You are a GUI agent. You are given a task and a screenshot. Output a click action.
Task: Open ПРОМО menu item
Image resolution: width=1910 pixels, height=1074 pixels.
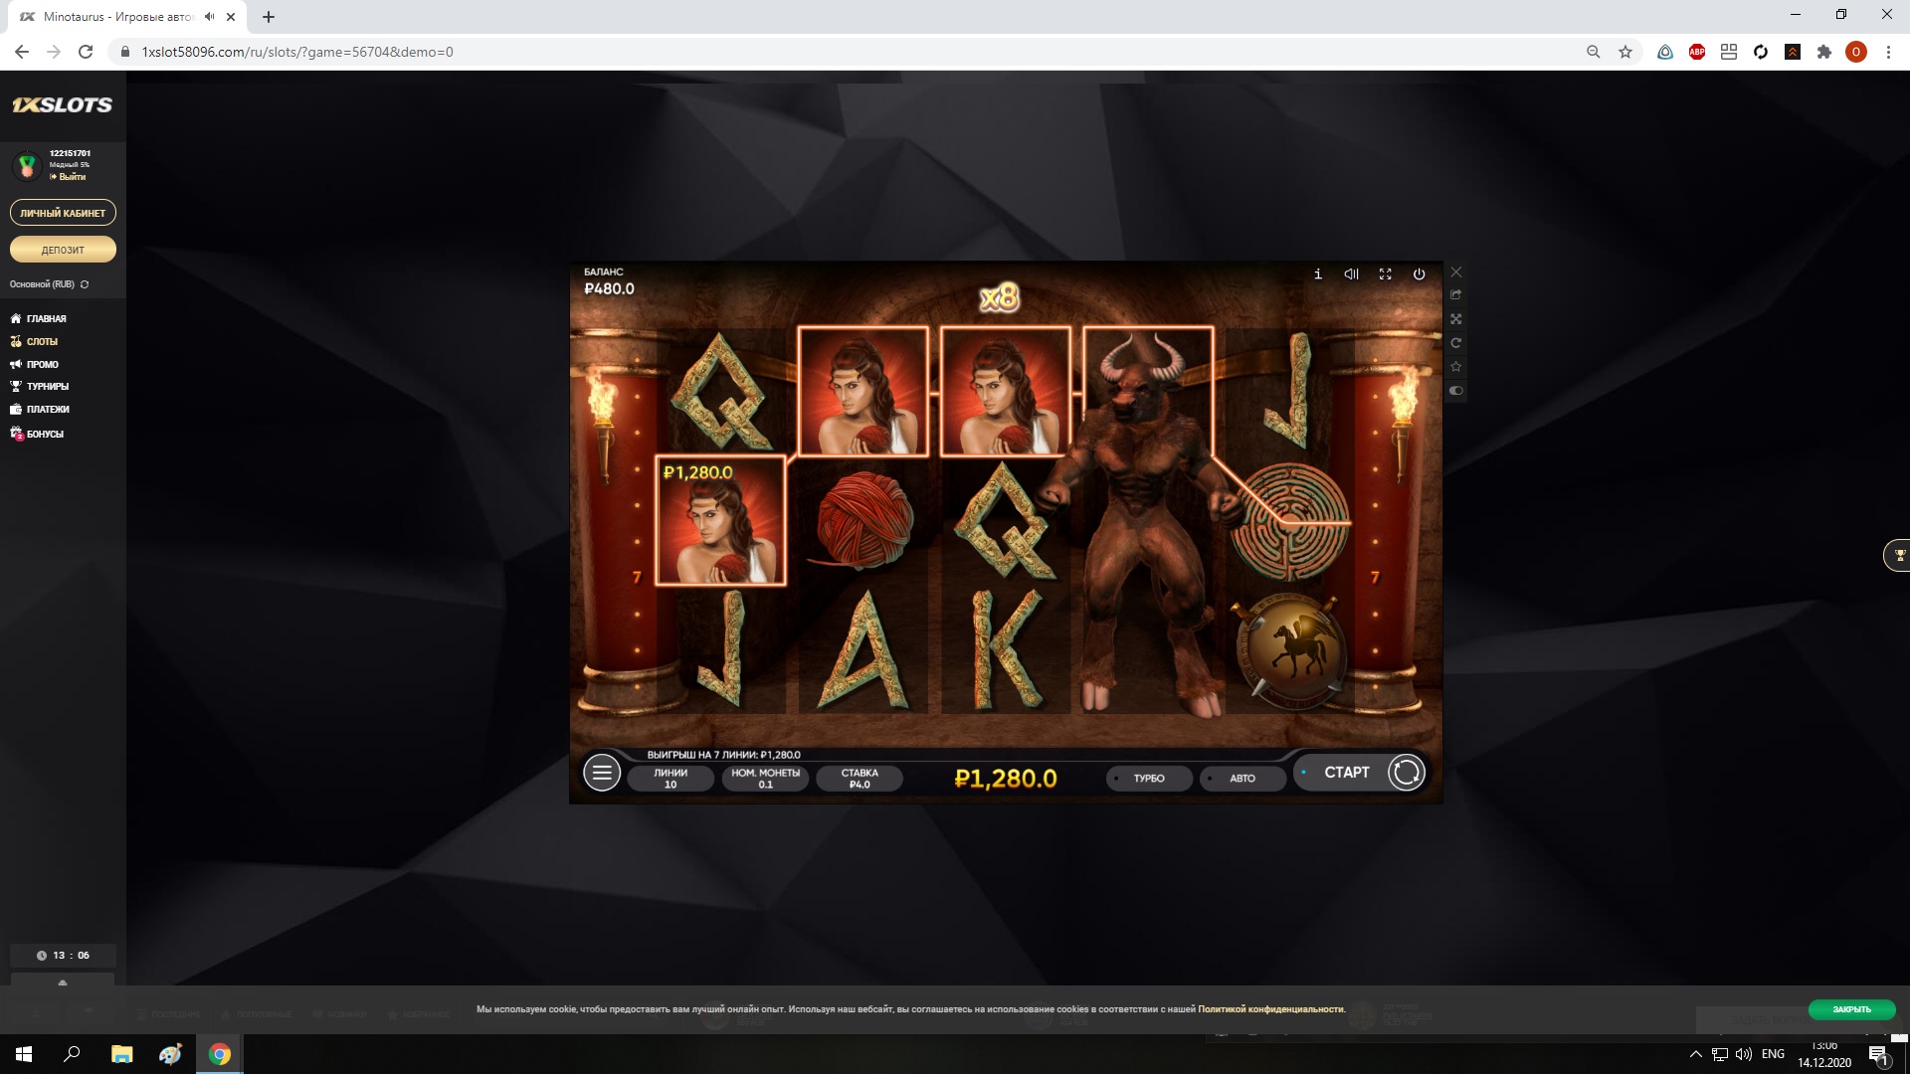click(x=35, y=364)
